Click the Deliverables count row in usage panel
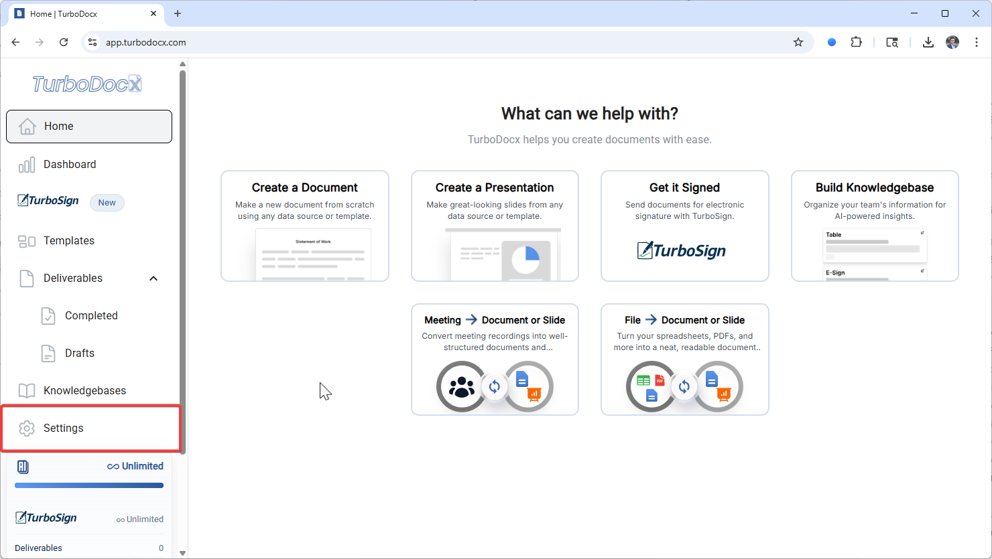The image size is (992, 559). coord(89,548)
